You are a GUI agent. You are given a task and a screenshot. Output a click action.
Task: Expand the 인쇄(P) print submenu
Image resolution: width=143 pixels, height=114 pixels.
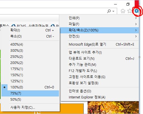click(100, 18)
